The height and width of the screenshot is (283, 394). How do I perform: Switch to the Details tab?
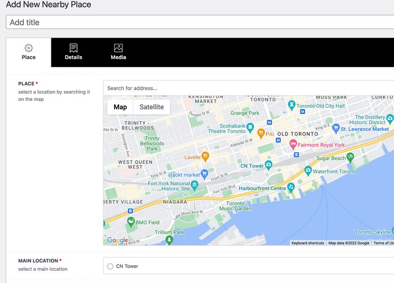74,52
